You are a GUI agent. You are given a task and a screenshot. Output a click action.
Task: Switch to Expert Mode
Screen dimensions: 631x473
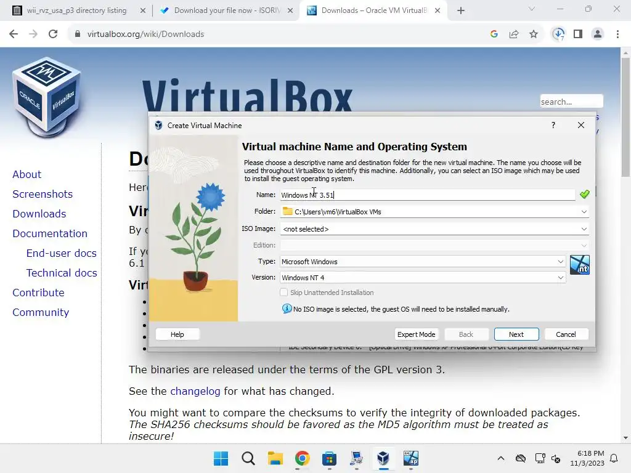coord(416,334)
